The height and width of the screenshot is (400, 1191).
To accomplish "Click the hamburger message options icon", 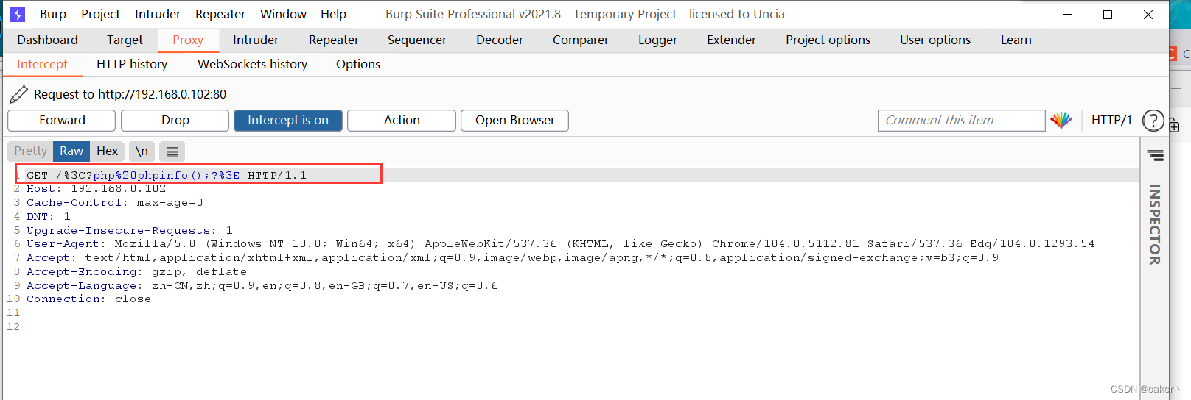I will [172, 151].
